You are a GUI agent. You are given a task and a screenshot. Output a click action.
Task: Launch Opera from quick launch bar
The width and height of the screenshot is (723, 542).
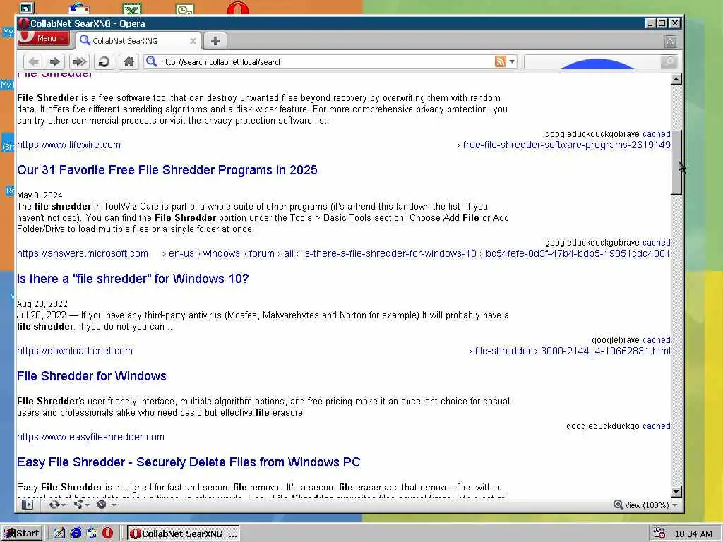click(x=107, y=534)
